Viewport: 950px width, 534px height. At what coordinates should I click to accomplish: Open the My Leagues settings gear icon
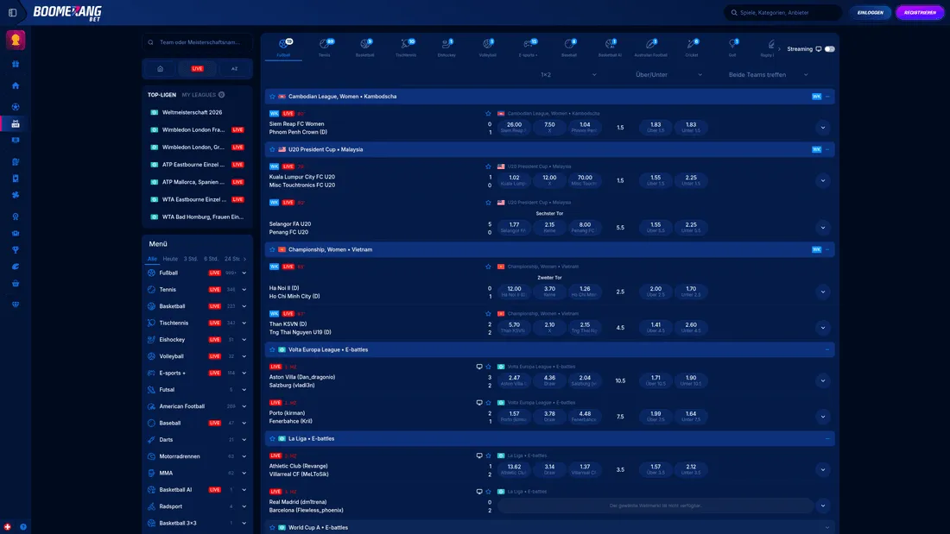tap(222, 94)
